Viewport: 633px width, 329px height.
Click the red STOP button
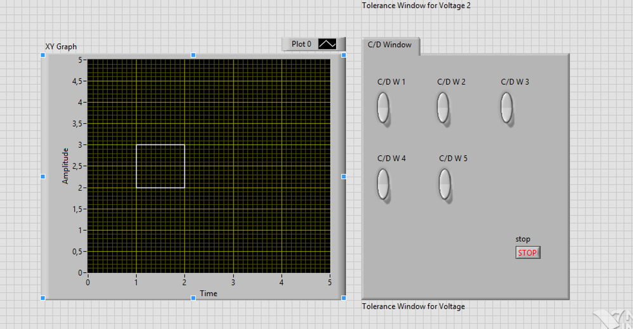[528, 253]
